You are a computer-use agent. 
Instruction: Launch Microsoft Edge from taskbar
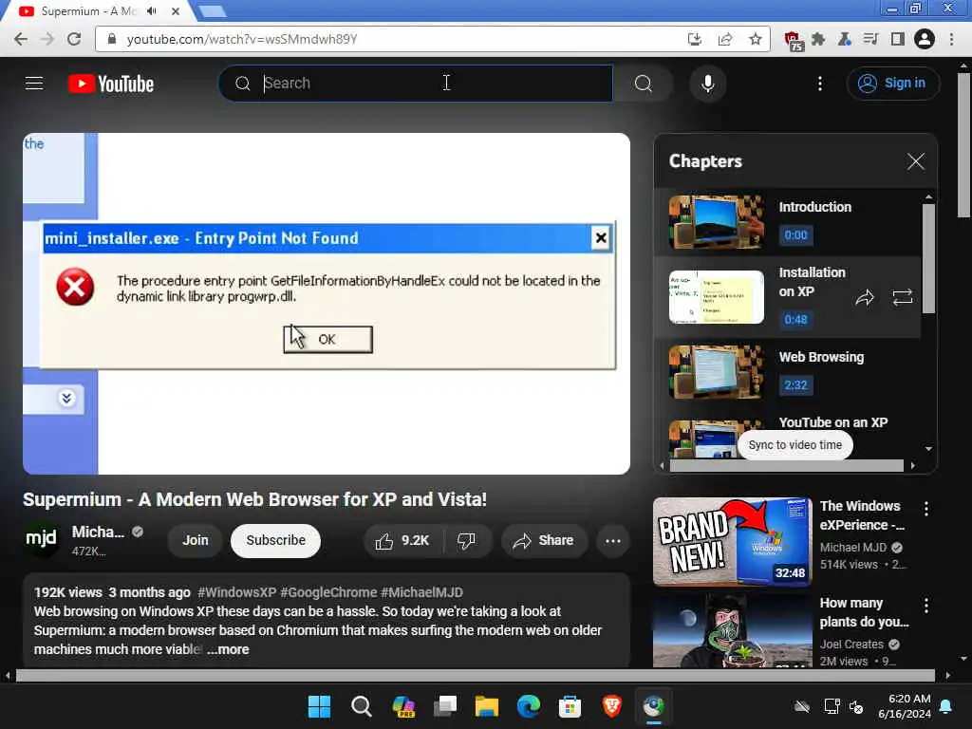coord(528,706)
